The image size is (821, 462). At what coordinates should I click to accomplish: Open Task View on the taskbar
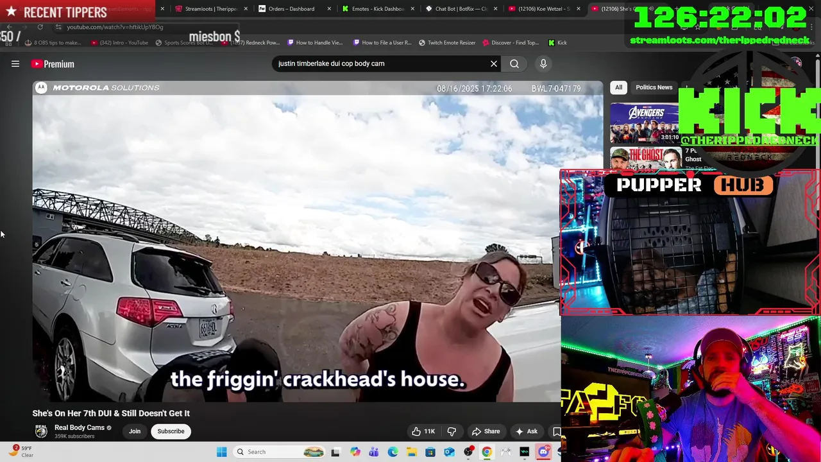coord(335,452)
